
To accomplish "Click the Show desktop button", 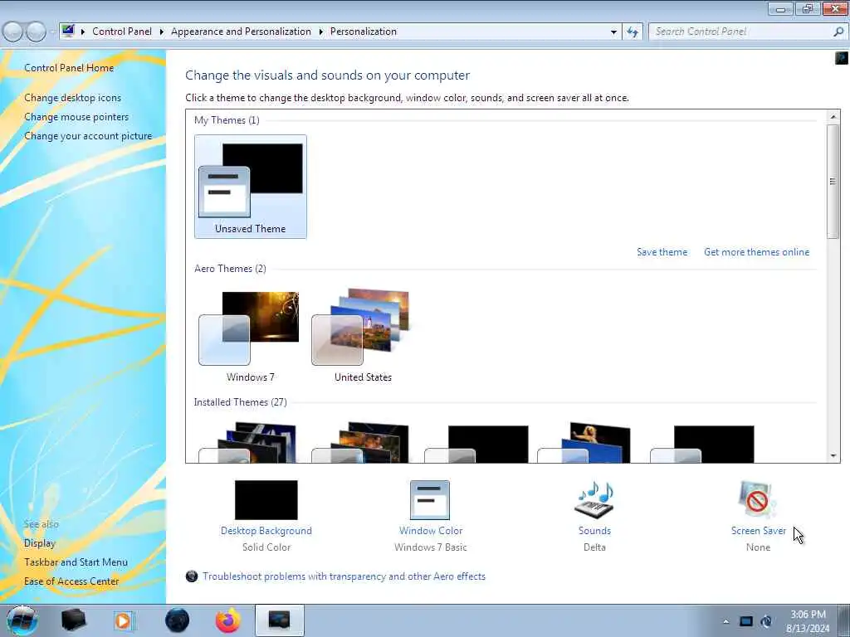I will pos(844,620).
